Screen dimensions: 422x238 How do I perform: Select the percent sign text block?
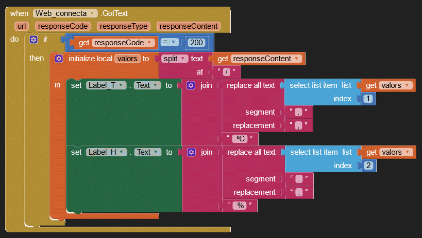(240, 206)
